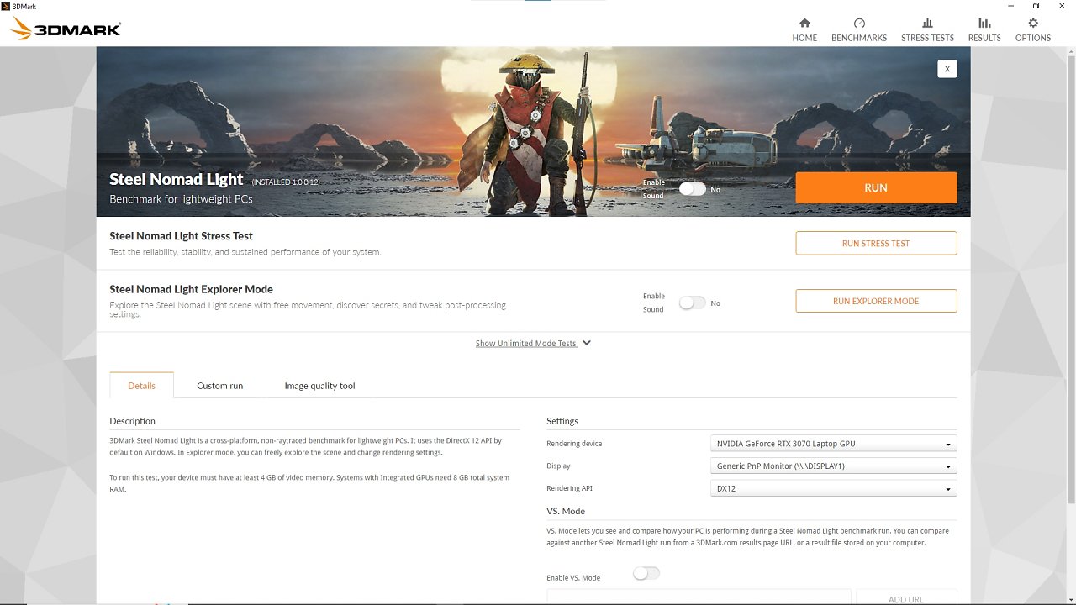Expand Show Unlimited Mode Tests

(533, 343)
